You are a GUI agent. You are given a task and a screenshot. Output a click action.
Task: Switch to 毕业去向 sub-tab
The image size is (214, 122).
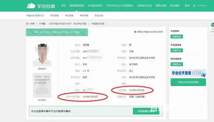tap(99, 16)
